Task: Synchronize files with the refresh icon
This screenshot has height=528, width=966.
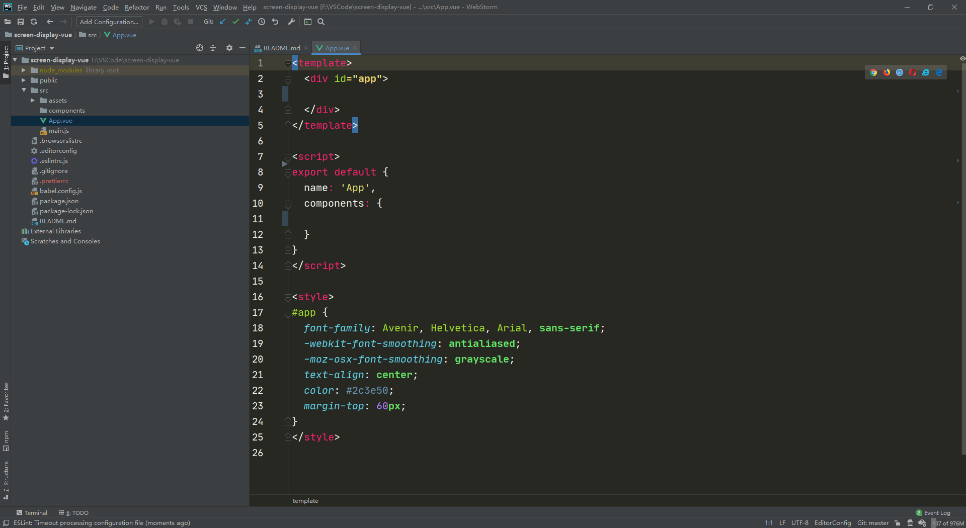Action: (34, 22)
